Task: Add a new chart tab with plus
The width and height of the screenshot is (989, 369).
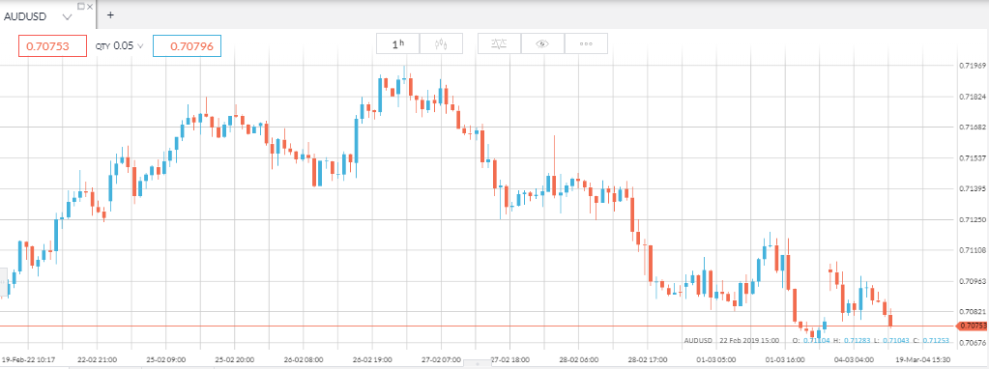Action: coord(110,15)
